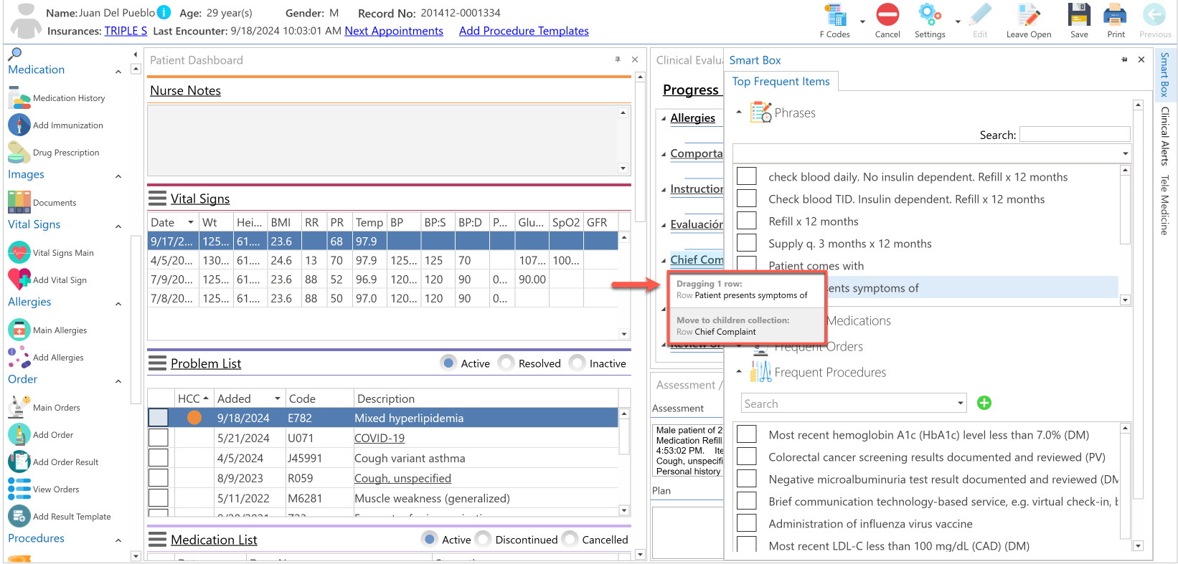Open the F Codes toolbar icon

point(834,16)
